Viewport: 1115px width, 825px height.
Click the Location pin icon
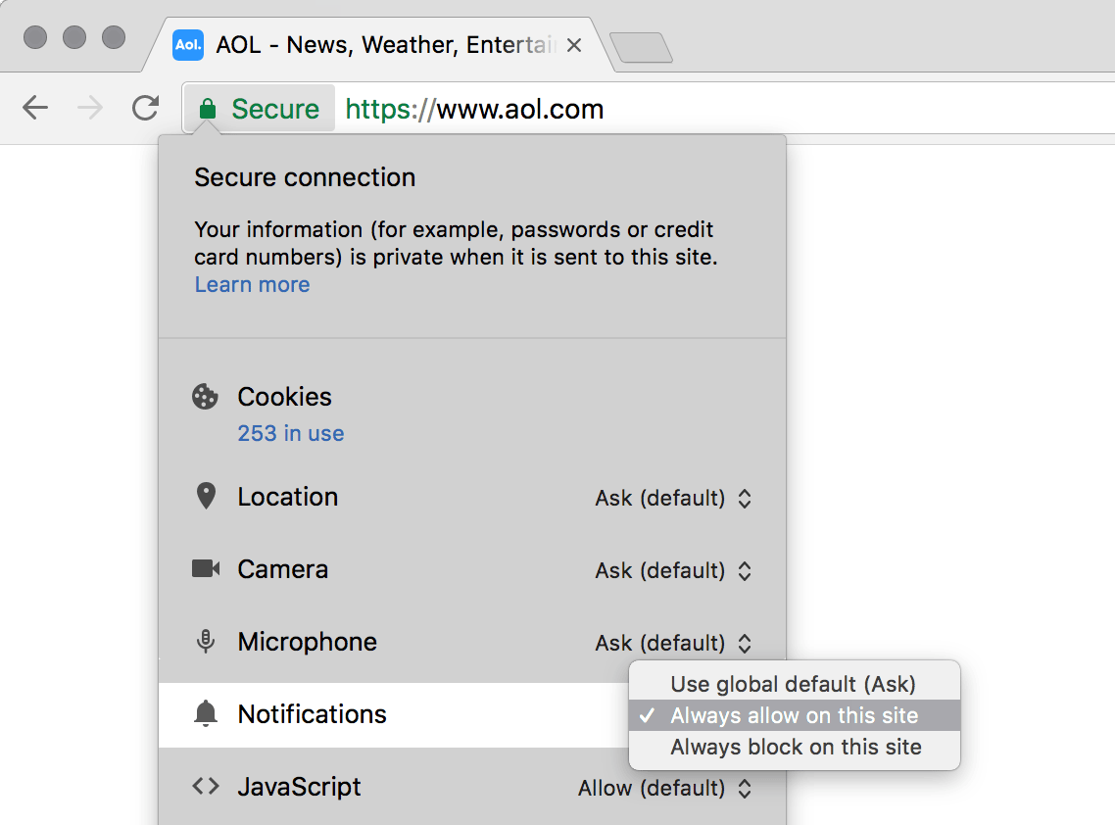coord(205,497)
